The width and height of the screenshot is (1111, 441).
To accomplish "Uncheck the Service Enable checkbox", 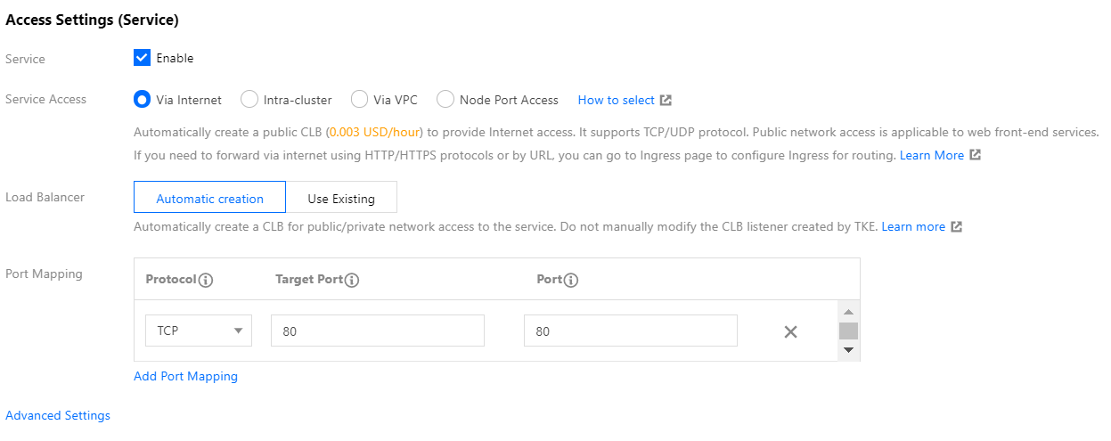I will [x=142, y=58].
